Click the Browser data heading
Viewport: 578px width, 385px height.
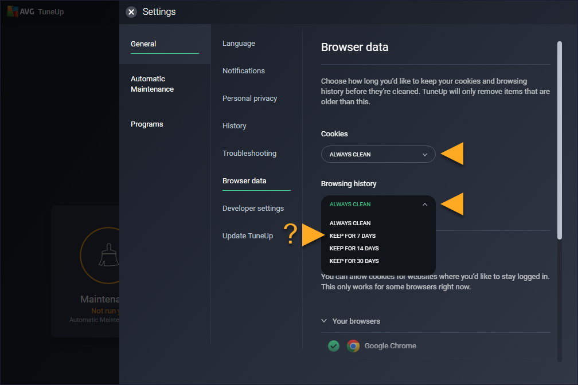(x=354, y=47)
